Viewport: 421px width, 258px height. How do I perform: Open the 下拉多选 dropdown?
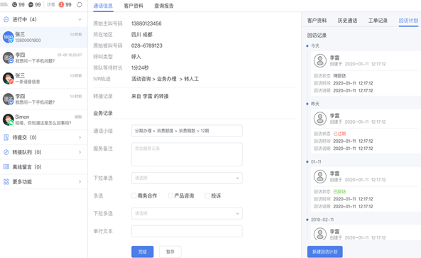(x=187, y=213)
